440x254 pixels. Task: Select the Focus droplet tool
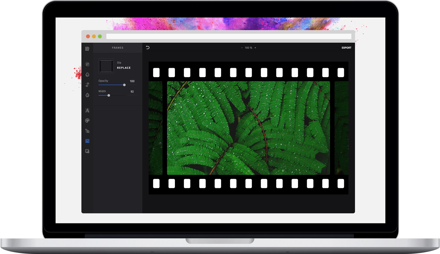pyautogui.click(x=87, y=95)
